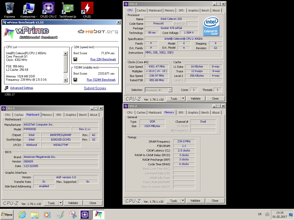Viewport: 294px width, 220px height.
Task: Switch to SPD tab in top CPU-Z window
Action: (181, 10)
